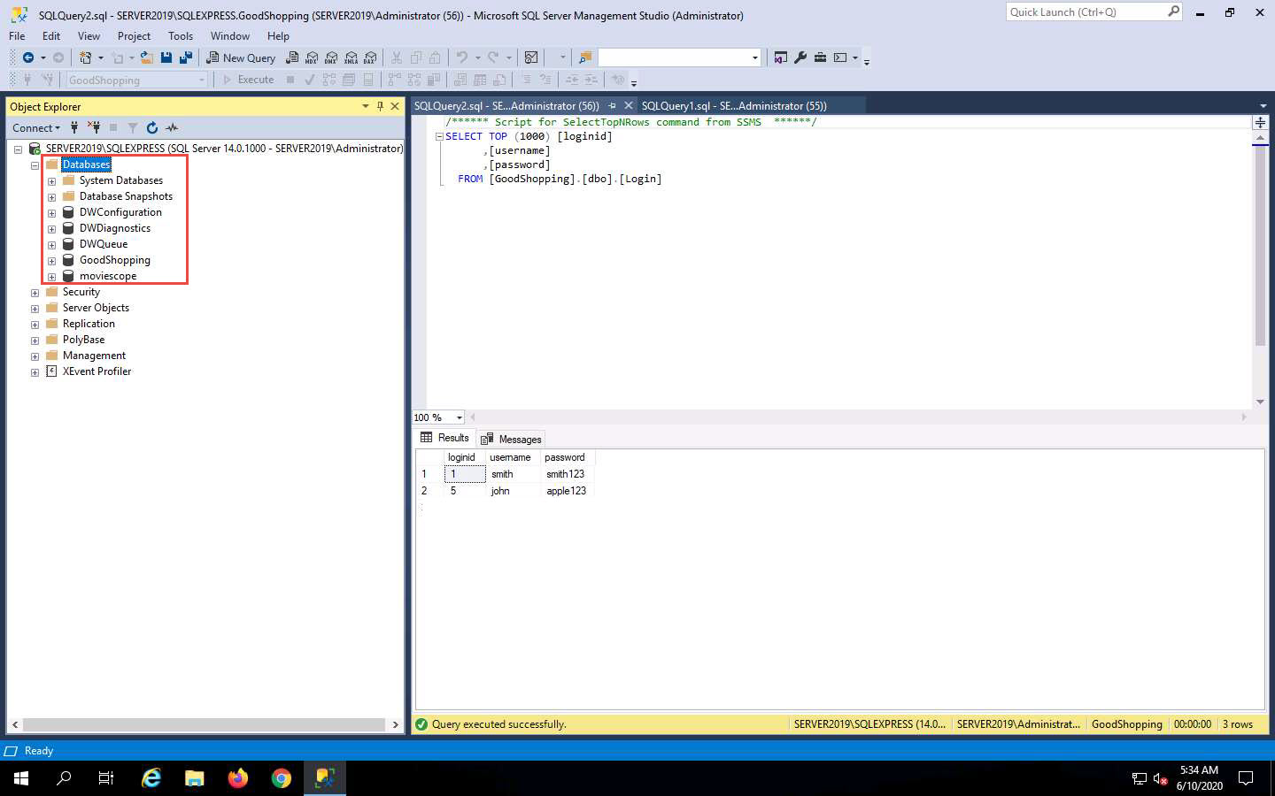This screenshot has height=796, width=1275.
Task: Click the Disconnect plug icon in Object Explorer
Action: [x=94, y=127]
